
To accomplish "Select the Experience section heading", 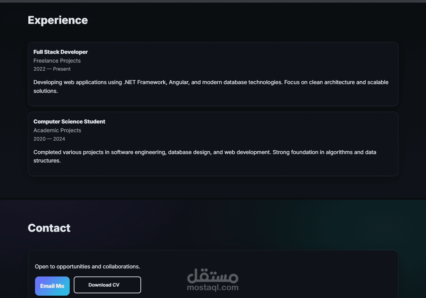I will pos(58,20).
